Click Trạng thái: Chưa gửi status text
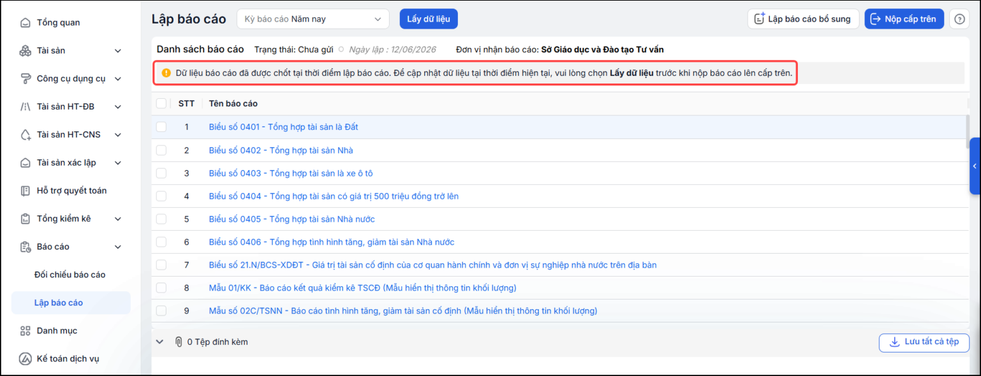The width and height of the screenshot is (981, 376). [295, 49]
